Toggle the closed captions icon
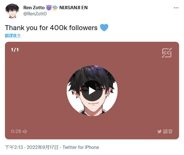Viewport: 184px width, 155px height. point(167,53)
